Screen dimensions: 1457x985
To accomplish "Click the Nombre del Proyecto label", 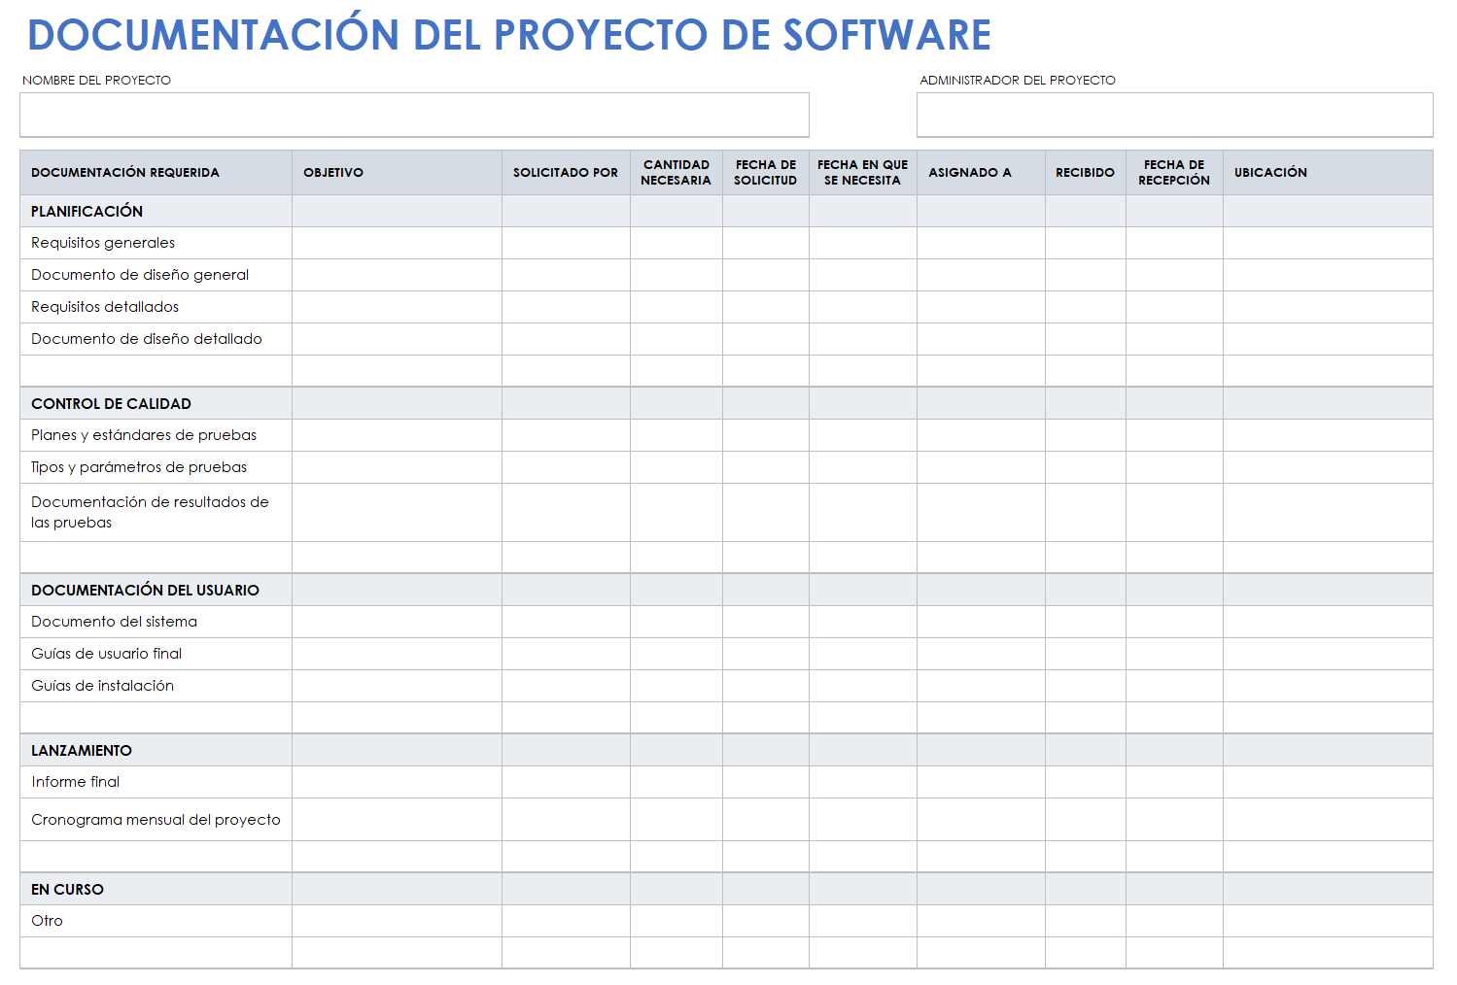I will coord(96,81).
